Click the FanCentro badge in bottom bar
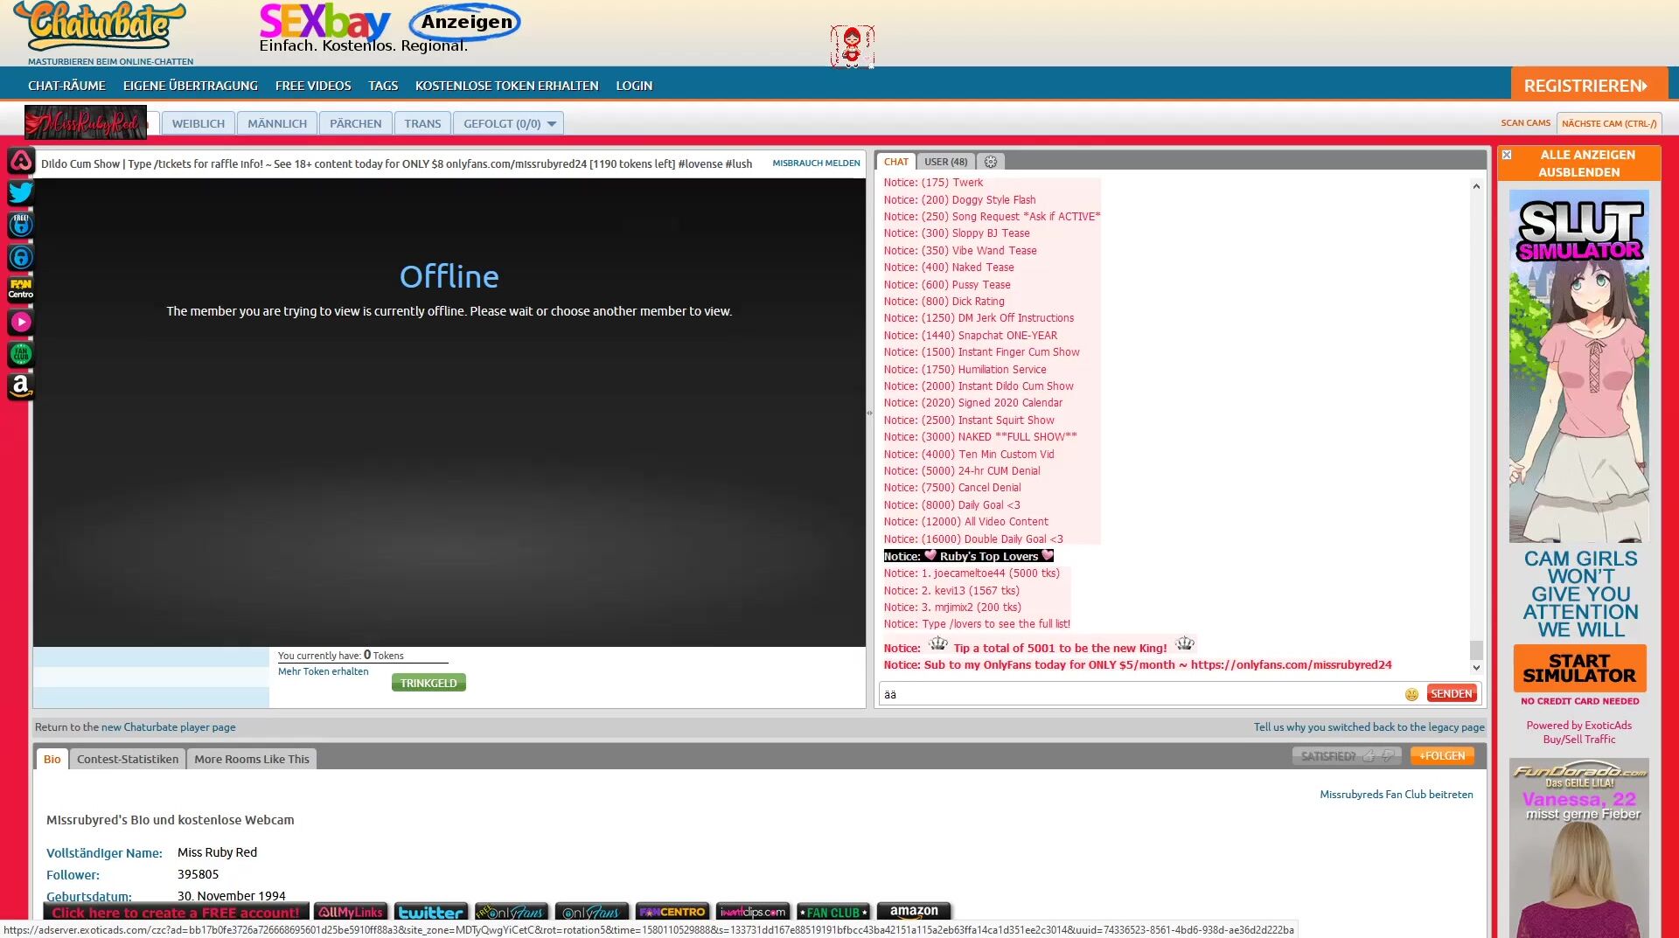1679x938 pixels. coord(672,912)
